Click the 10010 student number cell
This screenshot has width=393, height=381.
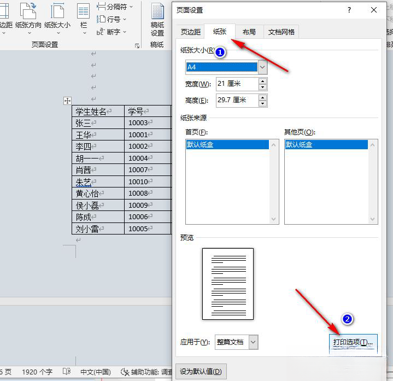click(148, 181)
